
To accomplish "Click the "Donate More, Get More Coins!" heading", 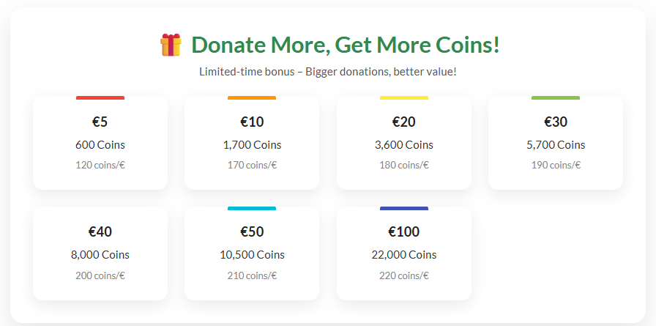I will pos(346,45).
